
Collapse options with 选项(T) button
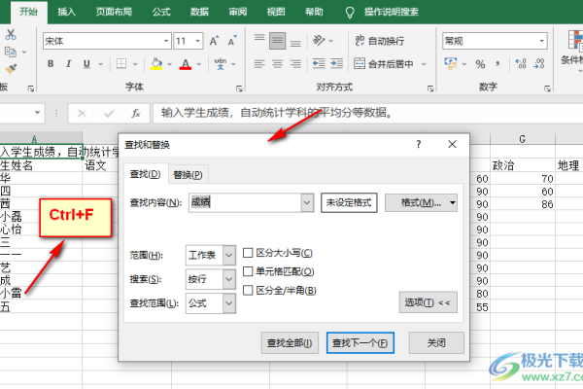428,302
